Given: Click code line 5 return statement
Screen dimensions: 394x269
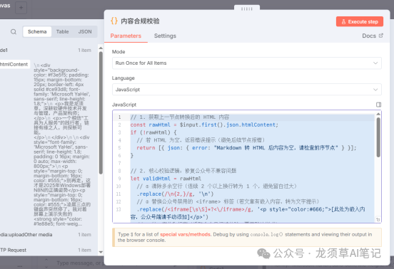Looking at the screenshot, I should click(x=246, y=148).
